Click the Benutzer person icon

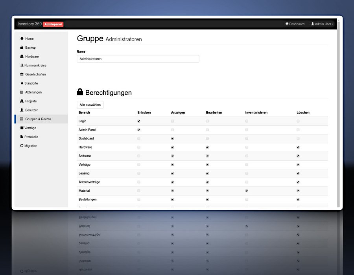click(x=22, y=110)
